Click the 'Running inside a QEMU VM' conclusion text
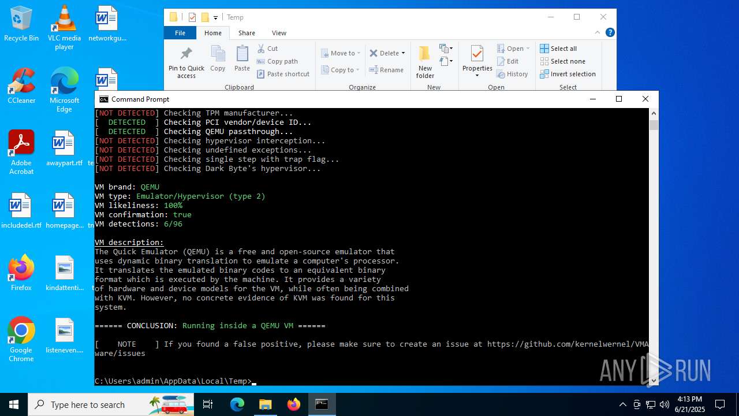Viewport: 739px width, 416px height. click(238, 326)
